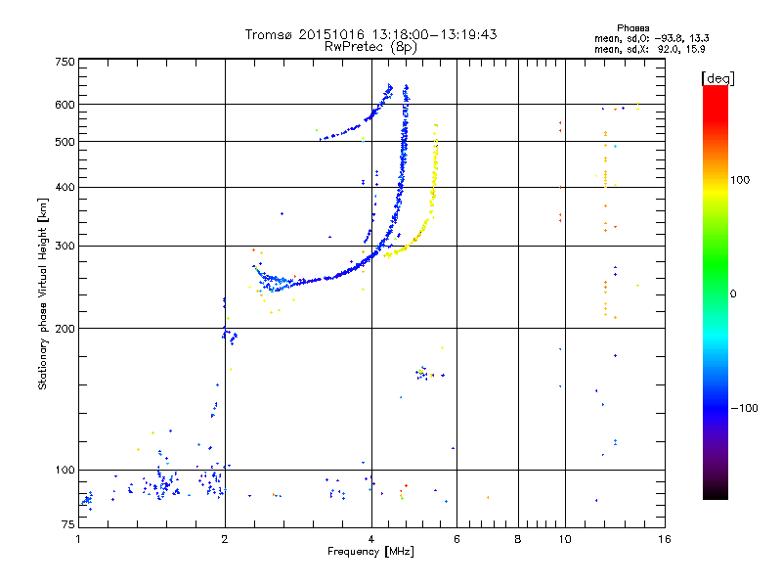Click the colorbar '-100' tick label
Screen dimensions: 782x587
click(744, 408)
